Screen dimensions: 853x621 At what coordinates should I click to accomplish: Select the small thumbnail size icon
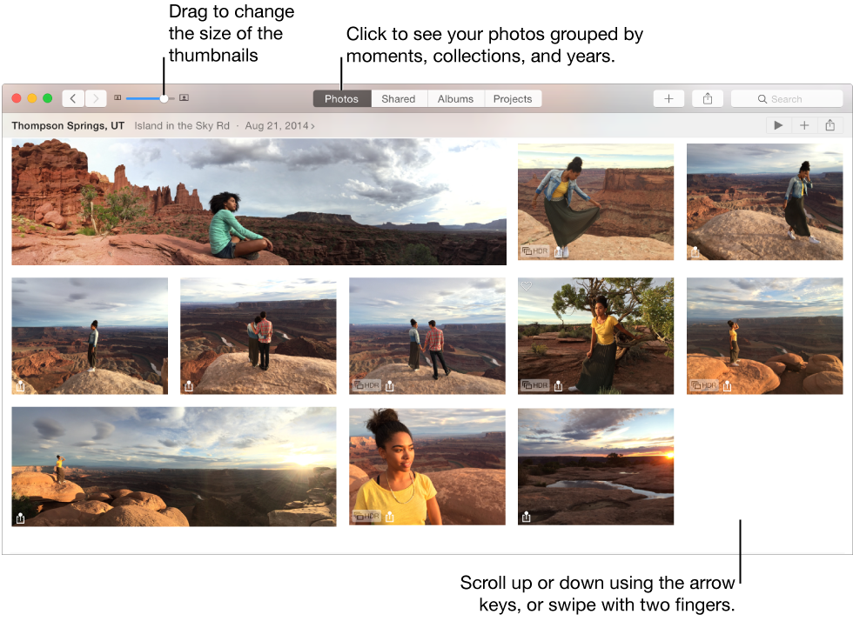point(118,98)
